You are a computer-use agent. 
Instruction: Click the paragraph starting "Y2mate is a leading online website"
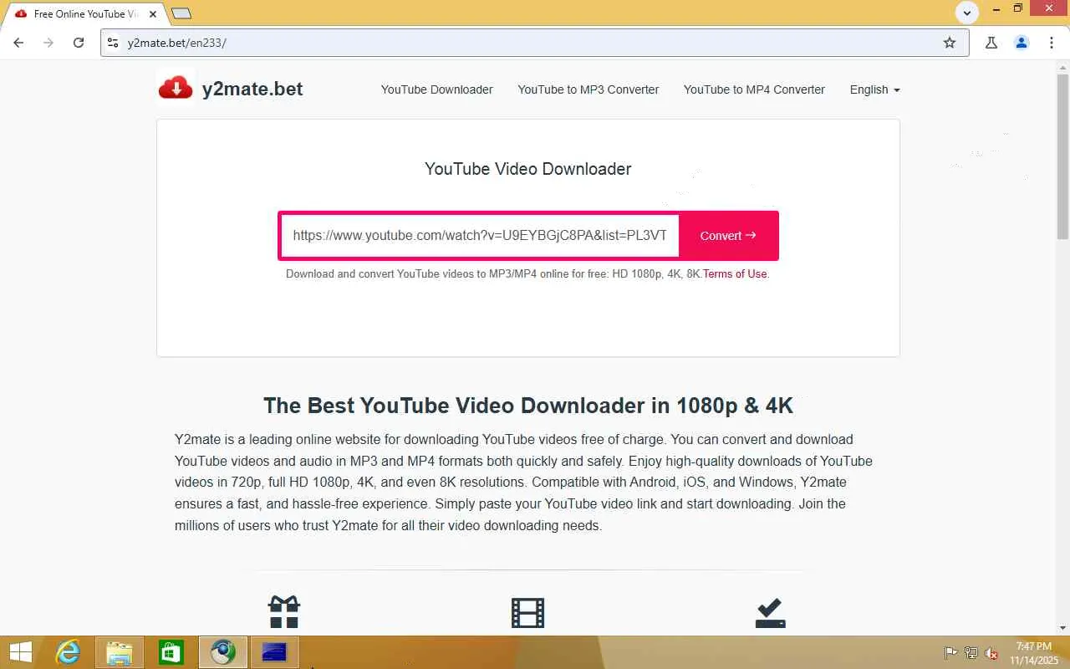523,483
